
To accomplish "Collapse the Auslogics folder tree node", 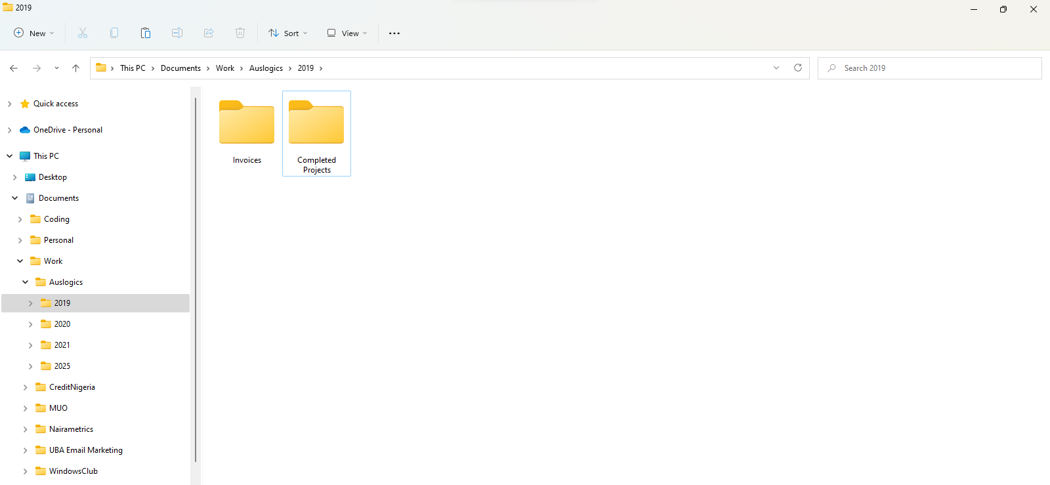I will coord(26,282).
